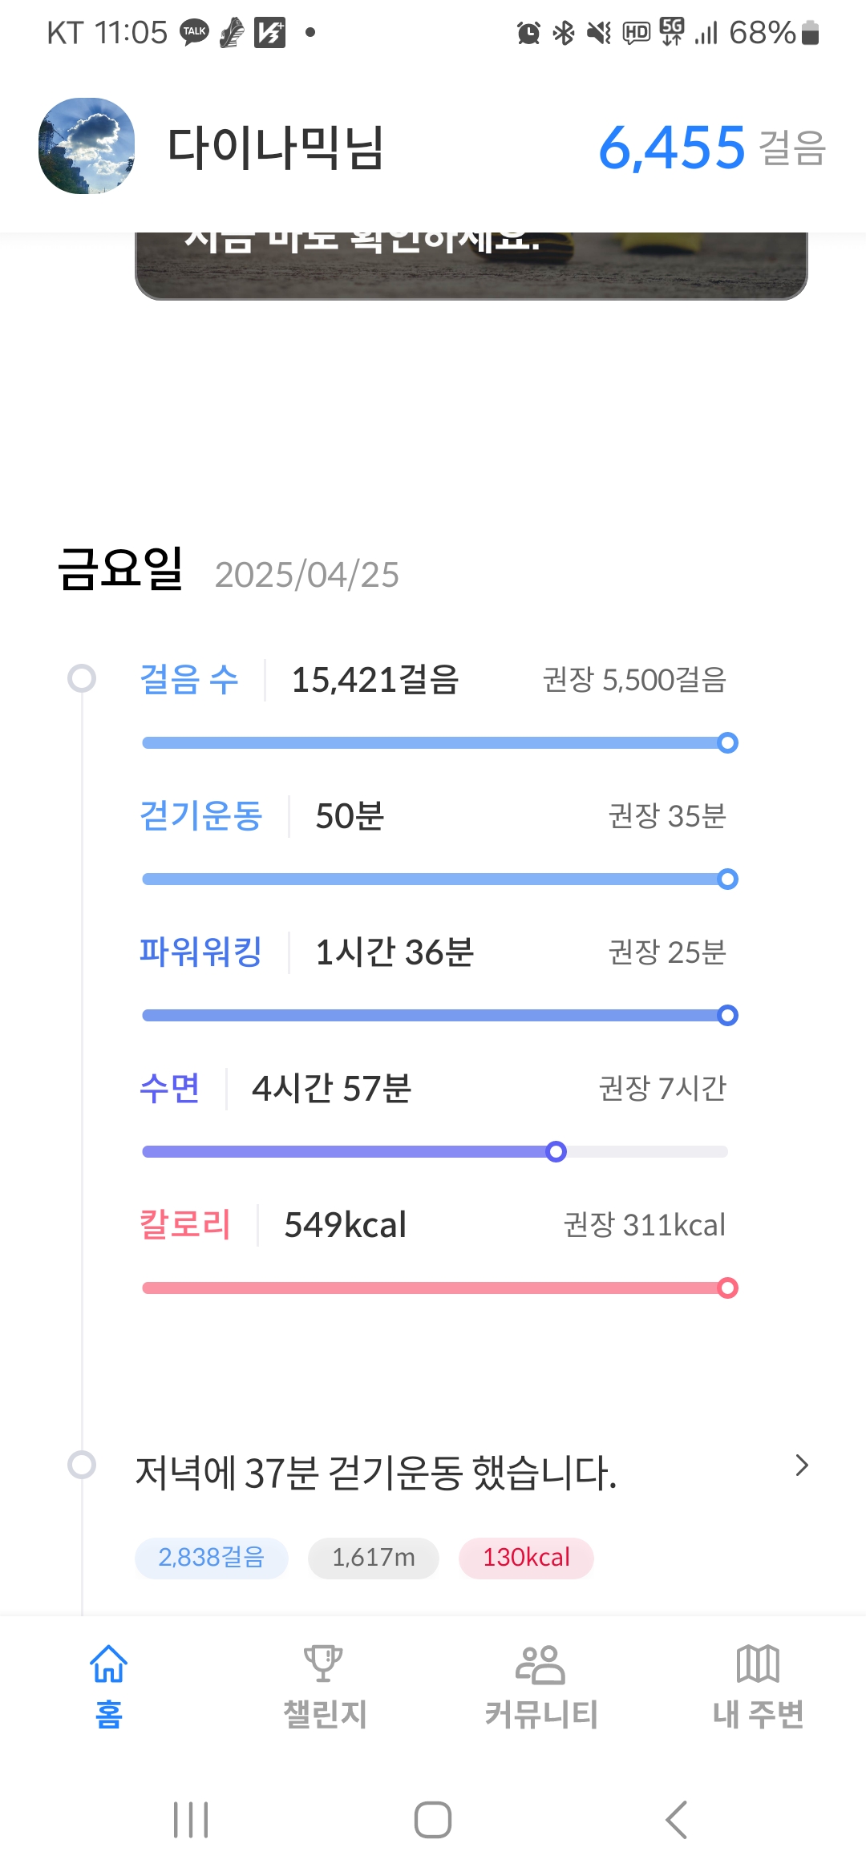The height and width of the screenshot is (1876, 866).
Task: Tap the 130kcal pink chip
Action: point(526,1558)
